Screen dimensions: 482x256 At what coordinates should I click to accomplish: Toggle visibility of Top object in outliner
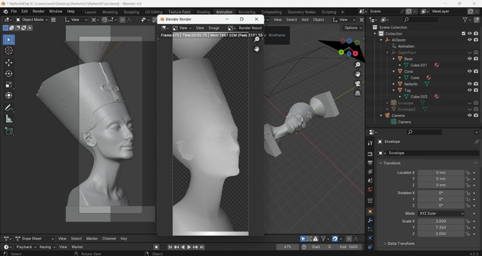469,90
